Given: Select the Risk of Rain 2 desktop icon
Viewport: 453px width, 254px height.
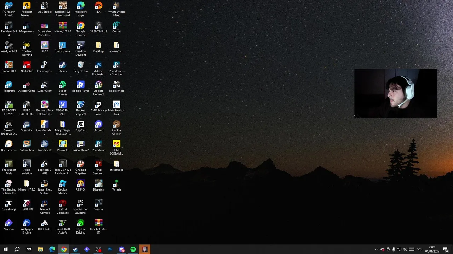Looking at the screenshot, I should (80, 146).
